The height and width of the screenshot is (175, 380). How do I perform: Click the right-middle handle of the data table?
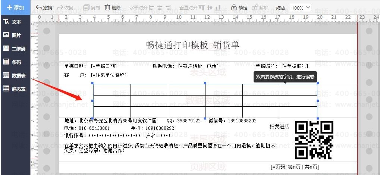click(x=318, y=101)
